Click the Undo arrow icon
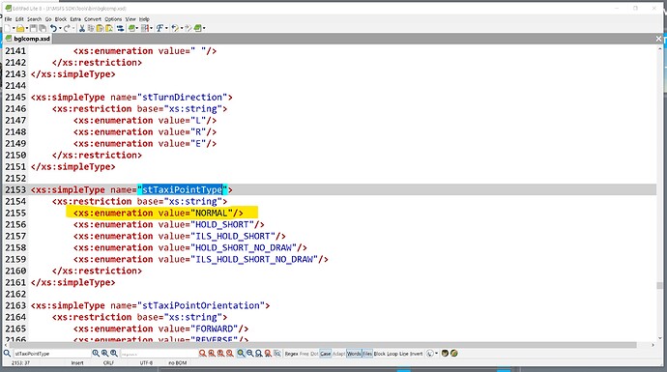Viewport: 667px width, 372px height. 53,28
